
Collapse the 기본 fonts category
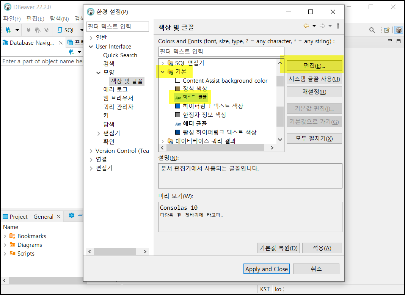162,72
